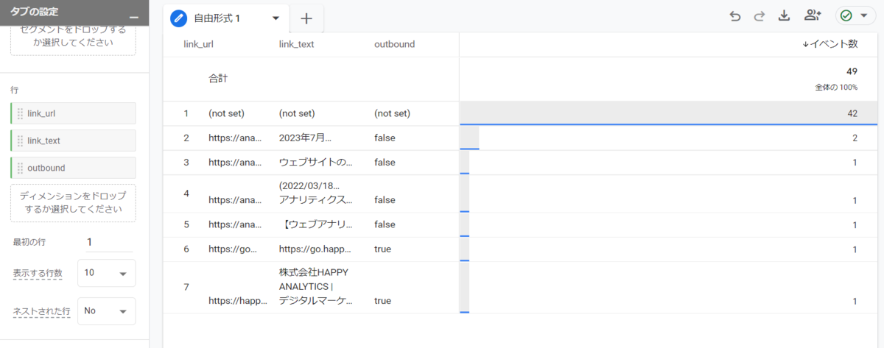Select the link_url dimension chip
Screen dimensions: 884x348
(73, 113)
